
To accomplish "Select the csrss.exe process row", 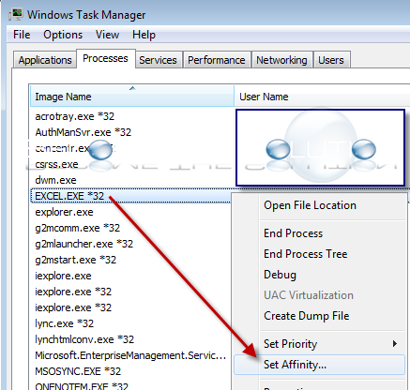I will coord(56,164).
